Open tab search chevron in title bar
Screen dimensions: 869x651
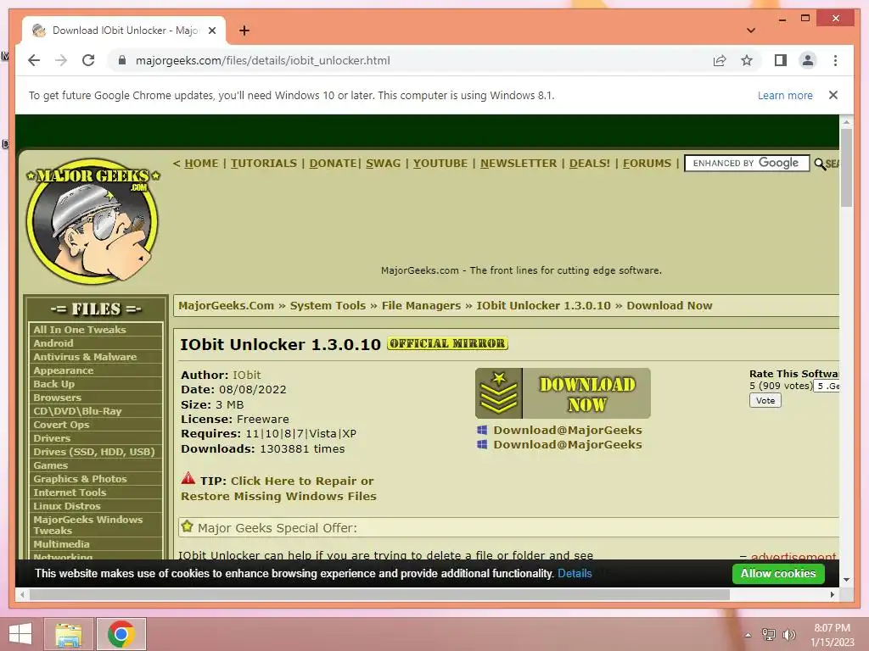(x=750, y=31)
